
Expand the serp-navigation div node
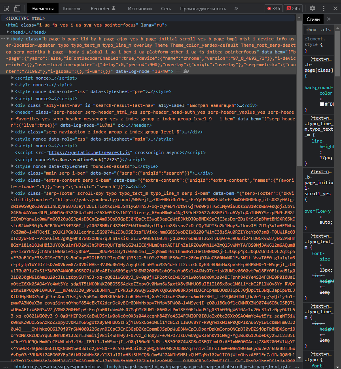click(13, 132)
